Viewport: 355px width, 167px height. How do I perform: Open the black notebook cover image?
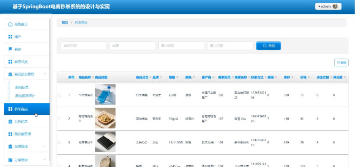coord(105,142)
